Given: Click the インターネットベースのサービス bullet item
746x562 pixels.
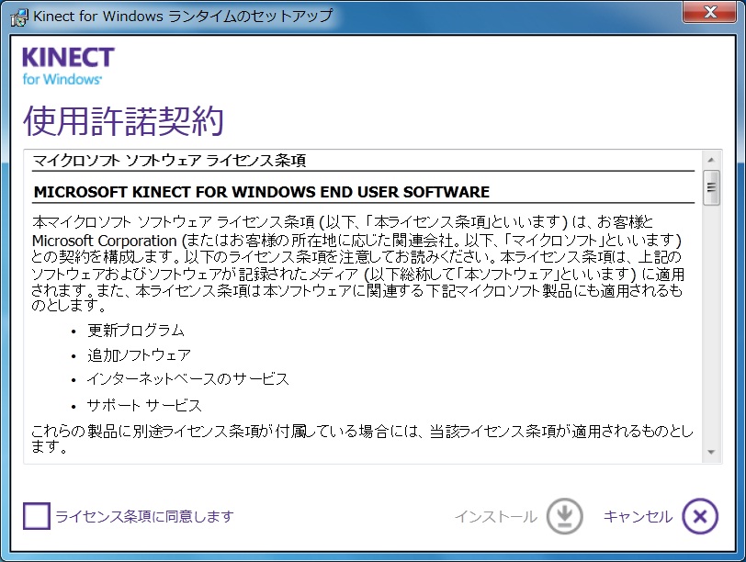Looking at the screenshot, I should pyautogui.click(x=188, y=379).
